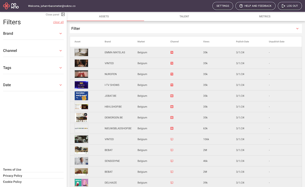
Task: Select the HBVLSHOP.BE brand cell
Action: (113, 107)
